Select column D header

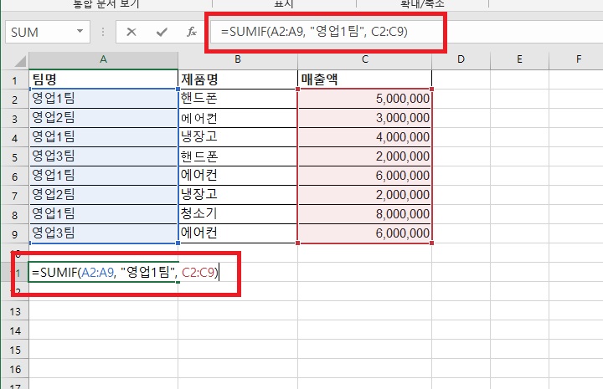(x=461, y=59)
